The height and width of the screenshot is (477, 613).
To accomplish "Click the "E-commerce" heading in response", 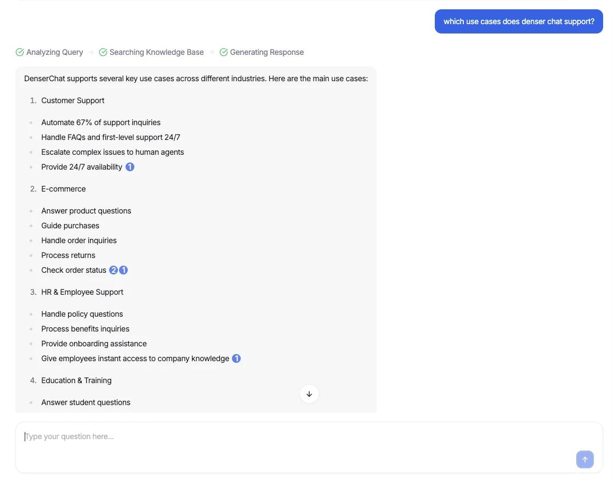I will point(63,188).
